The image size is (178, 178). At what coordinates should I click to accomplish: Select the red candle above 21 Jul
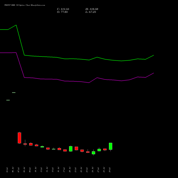point(77,148)
